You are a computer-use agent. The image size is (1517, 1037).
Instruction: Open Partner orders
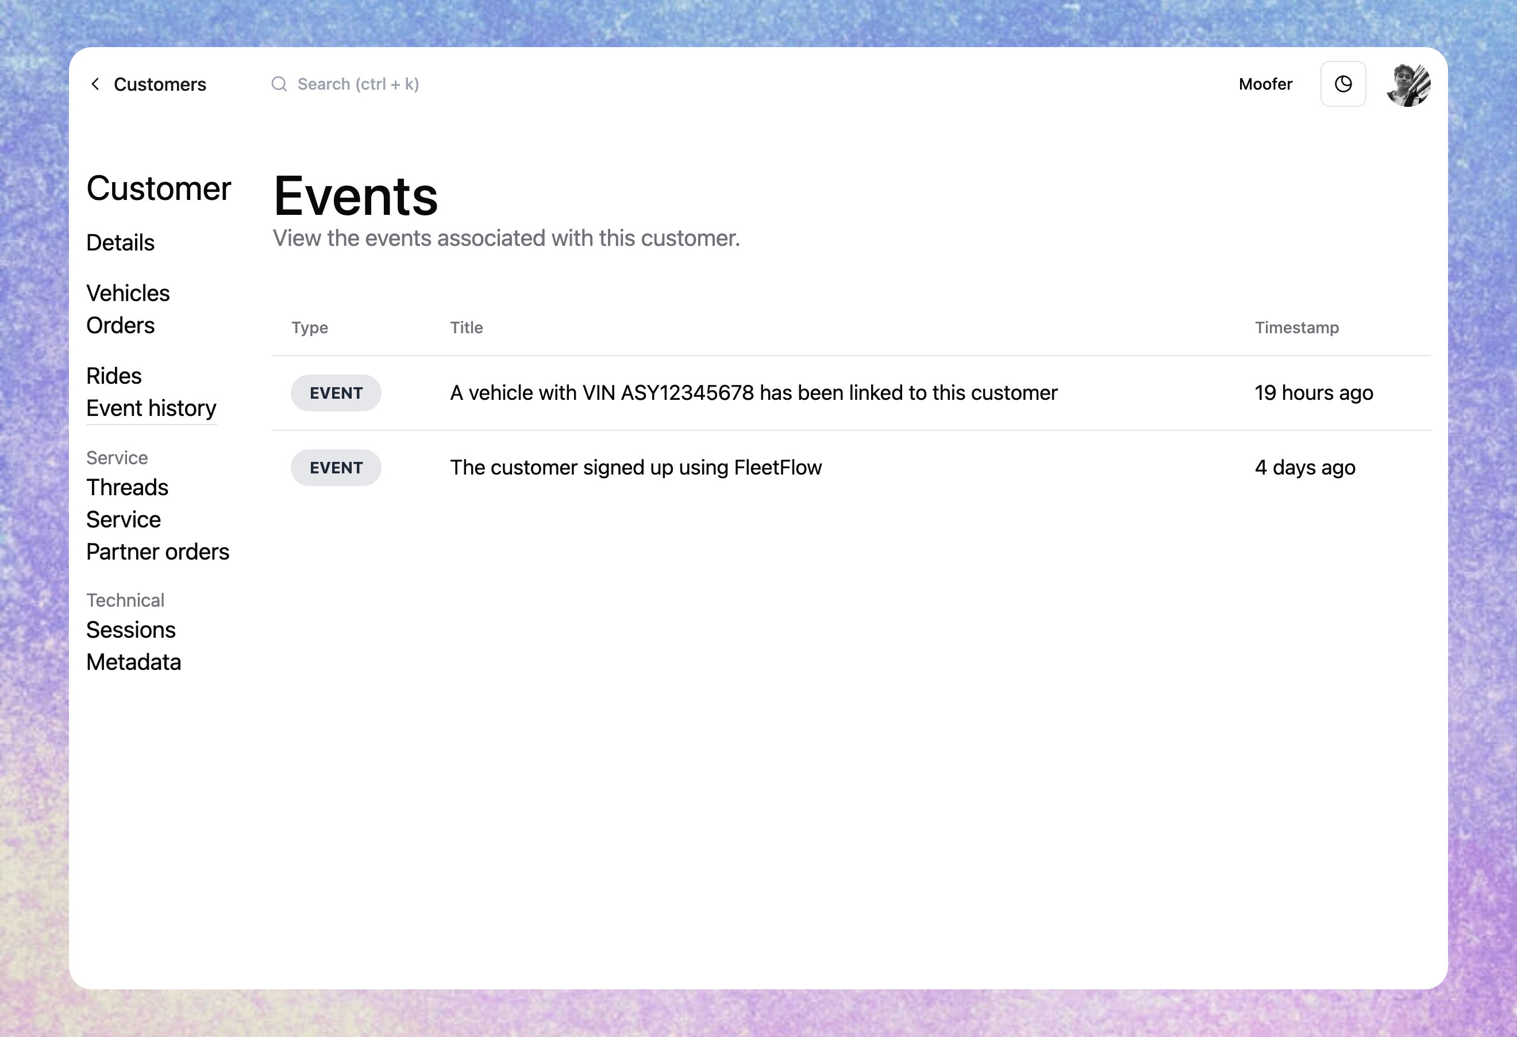tap(158, 552)
